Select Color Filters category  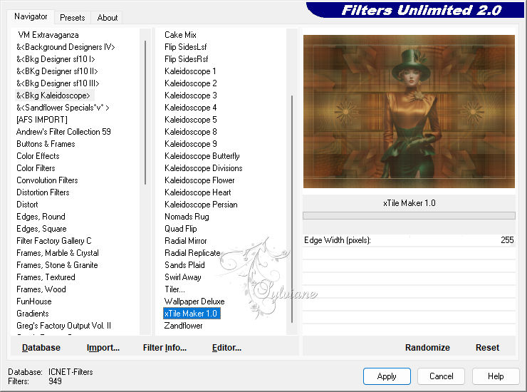36,168
